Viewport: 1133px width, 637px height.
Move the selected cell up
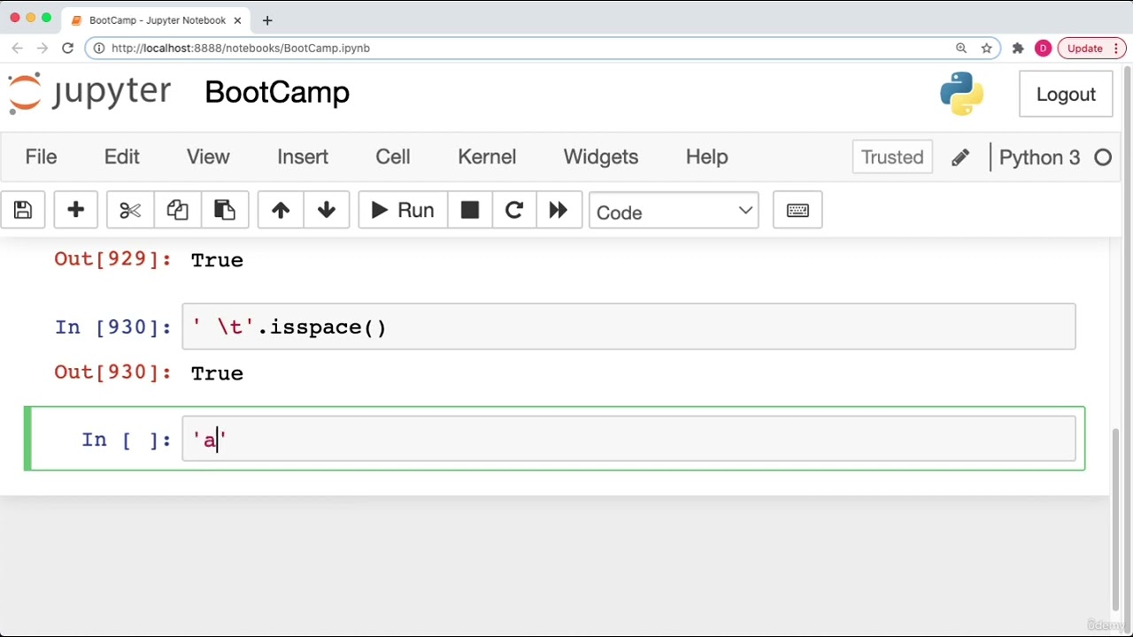click(x=281, y=211)
